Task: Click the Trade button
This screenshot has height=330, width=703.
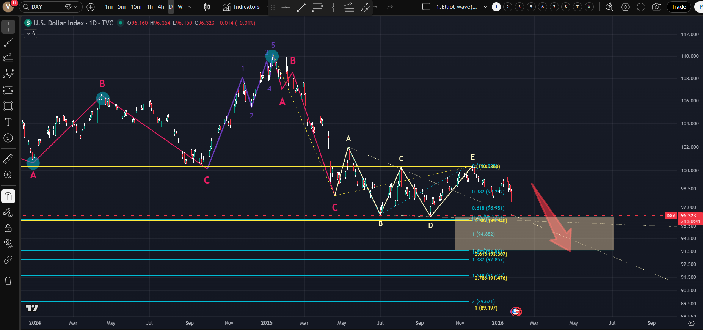Action: (x=678, y=7)
